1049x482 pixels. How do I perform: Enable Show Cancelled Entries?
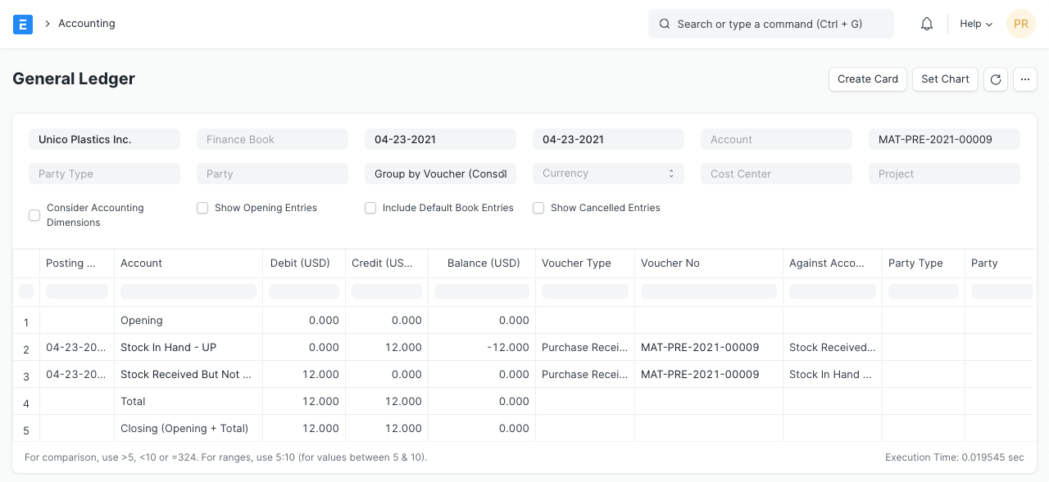(x=538, y=208)
